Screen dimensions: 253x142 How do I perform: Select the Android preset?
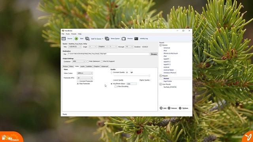pyautogui.click(x=166, y=67)
